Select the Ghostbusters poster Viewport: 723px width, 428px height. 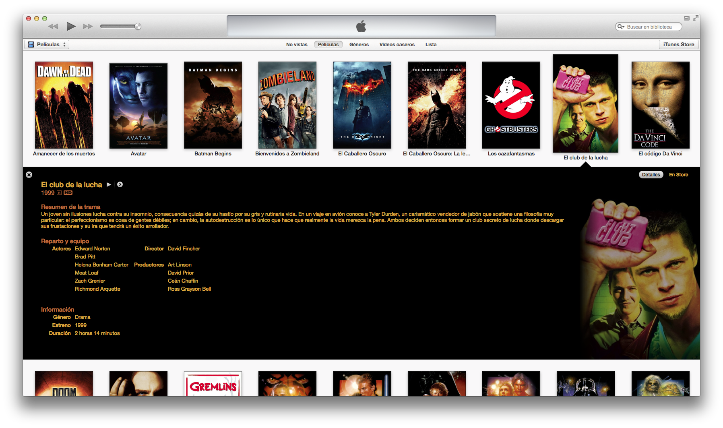point(511,105)
